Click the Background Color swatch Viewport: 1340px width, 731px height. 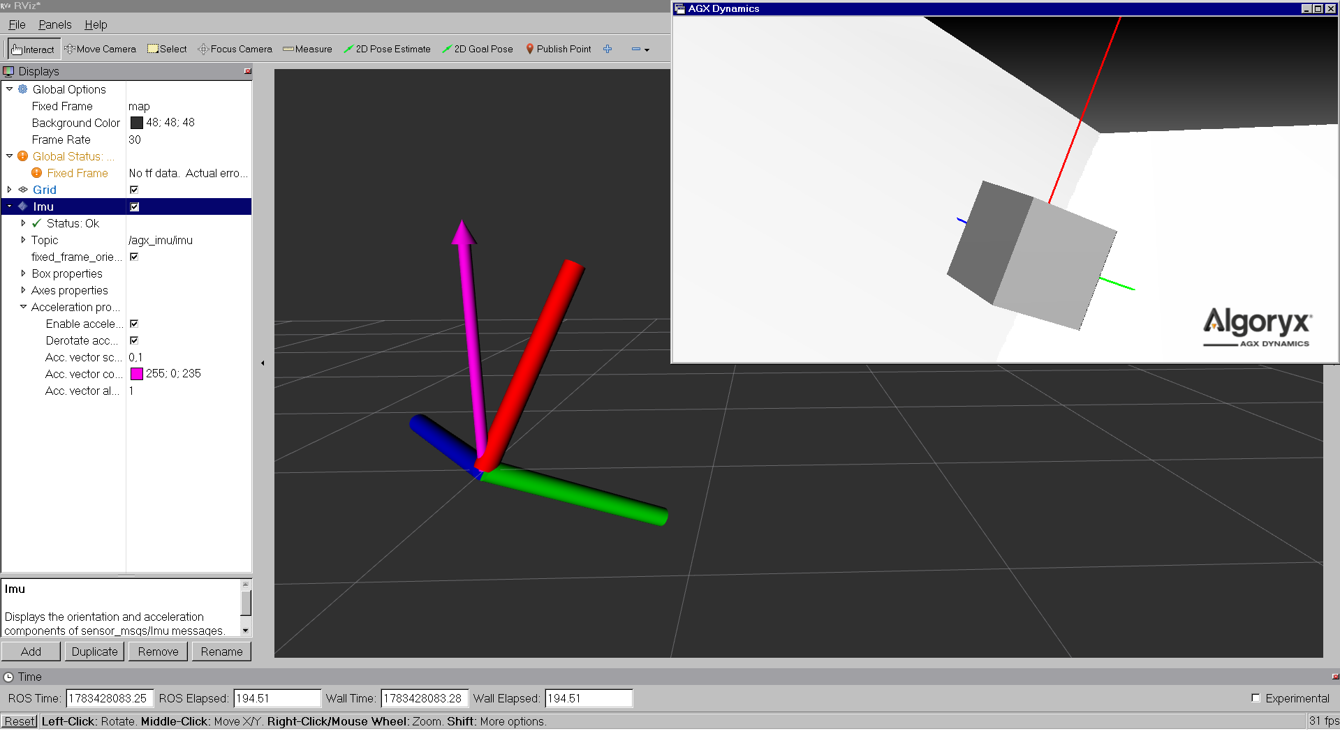(x=136, y=123)
